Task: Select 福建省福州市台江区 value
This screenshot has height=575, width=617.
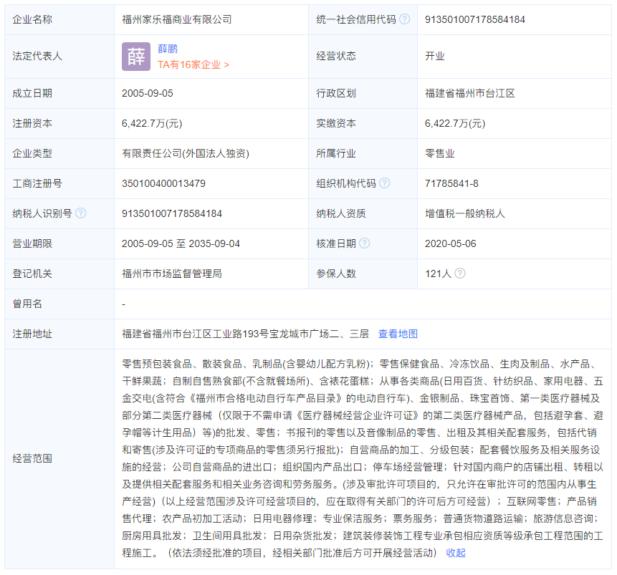Action: pos(470,93)
